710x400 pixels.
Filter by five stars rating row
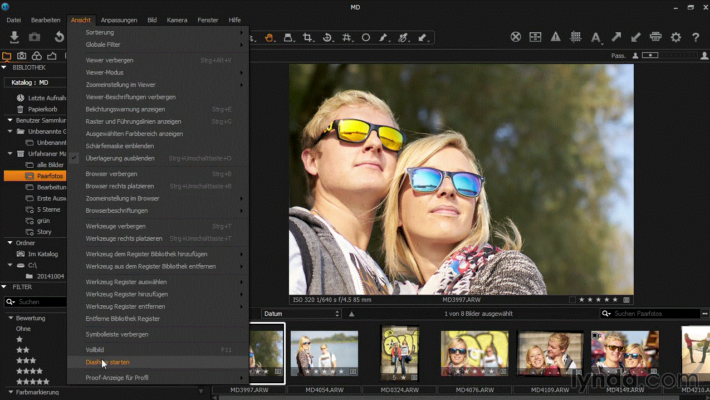coord(32,382)
